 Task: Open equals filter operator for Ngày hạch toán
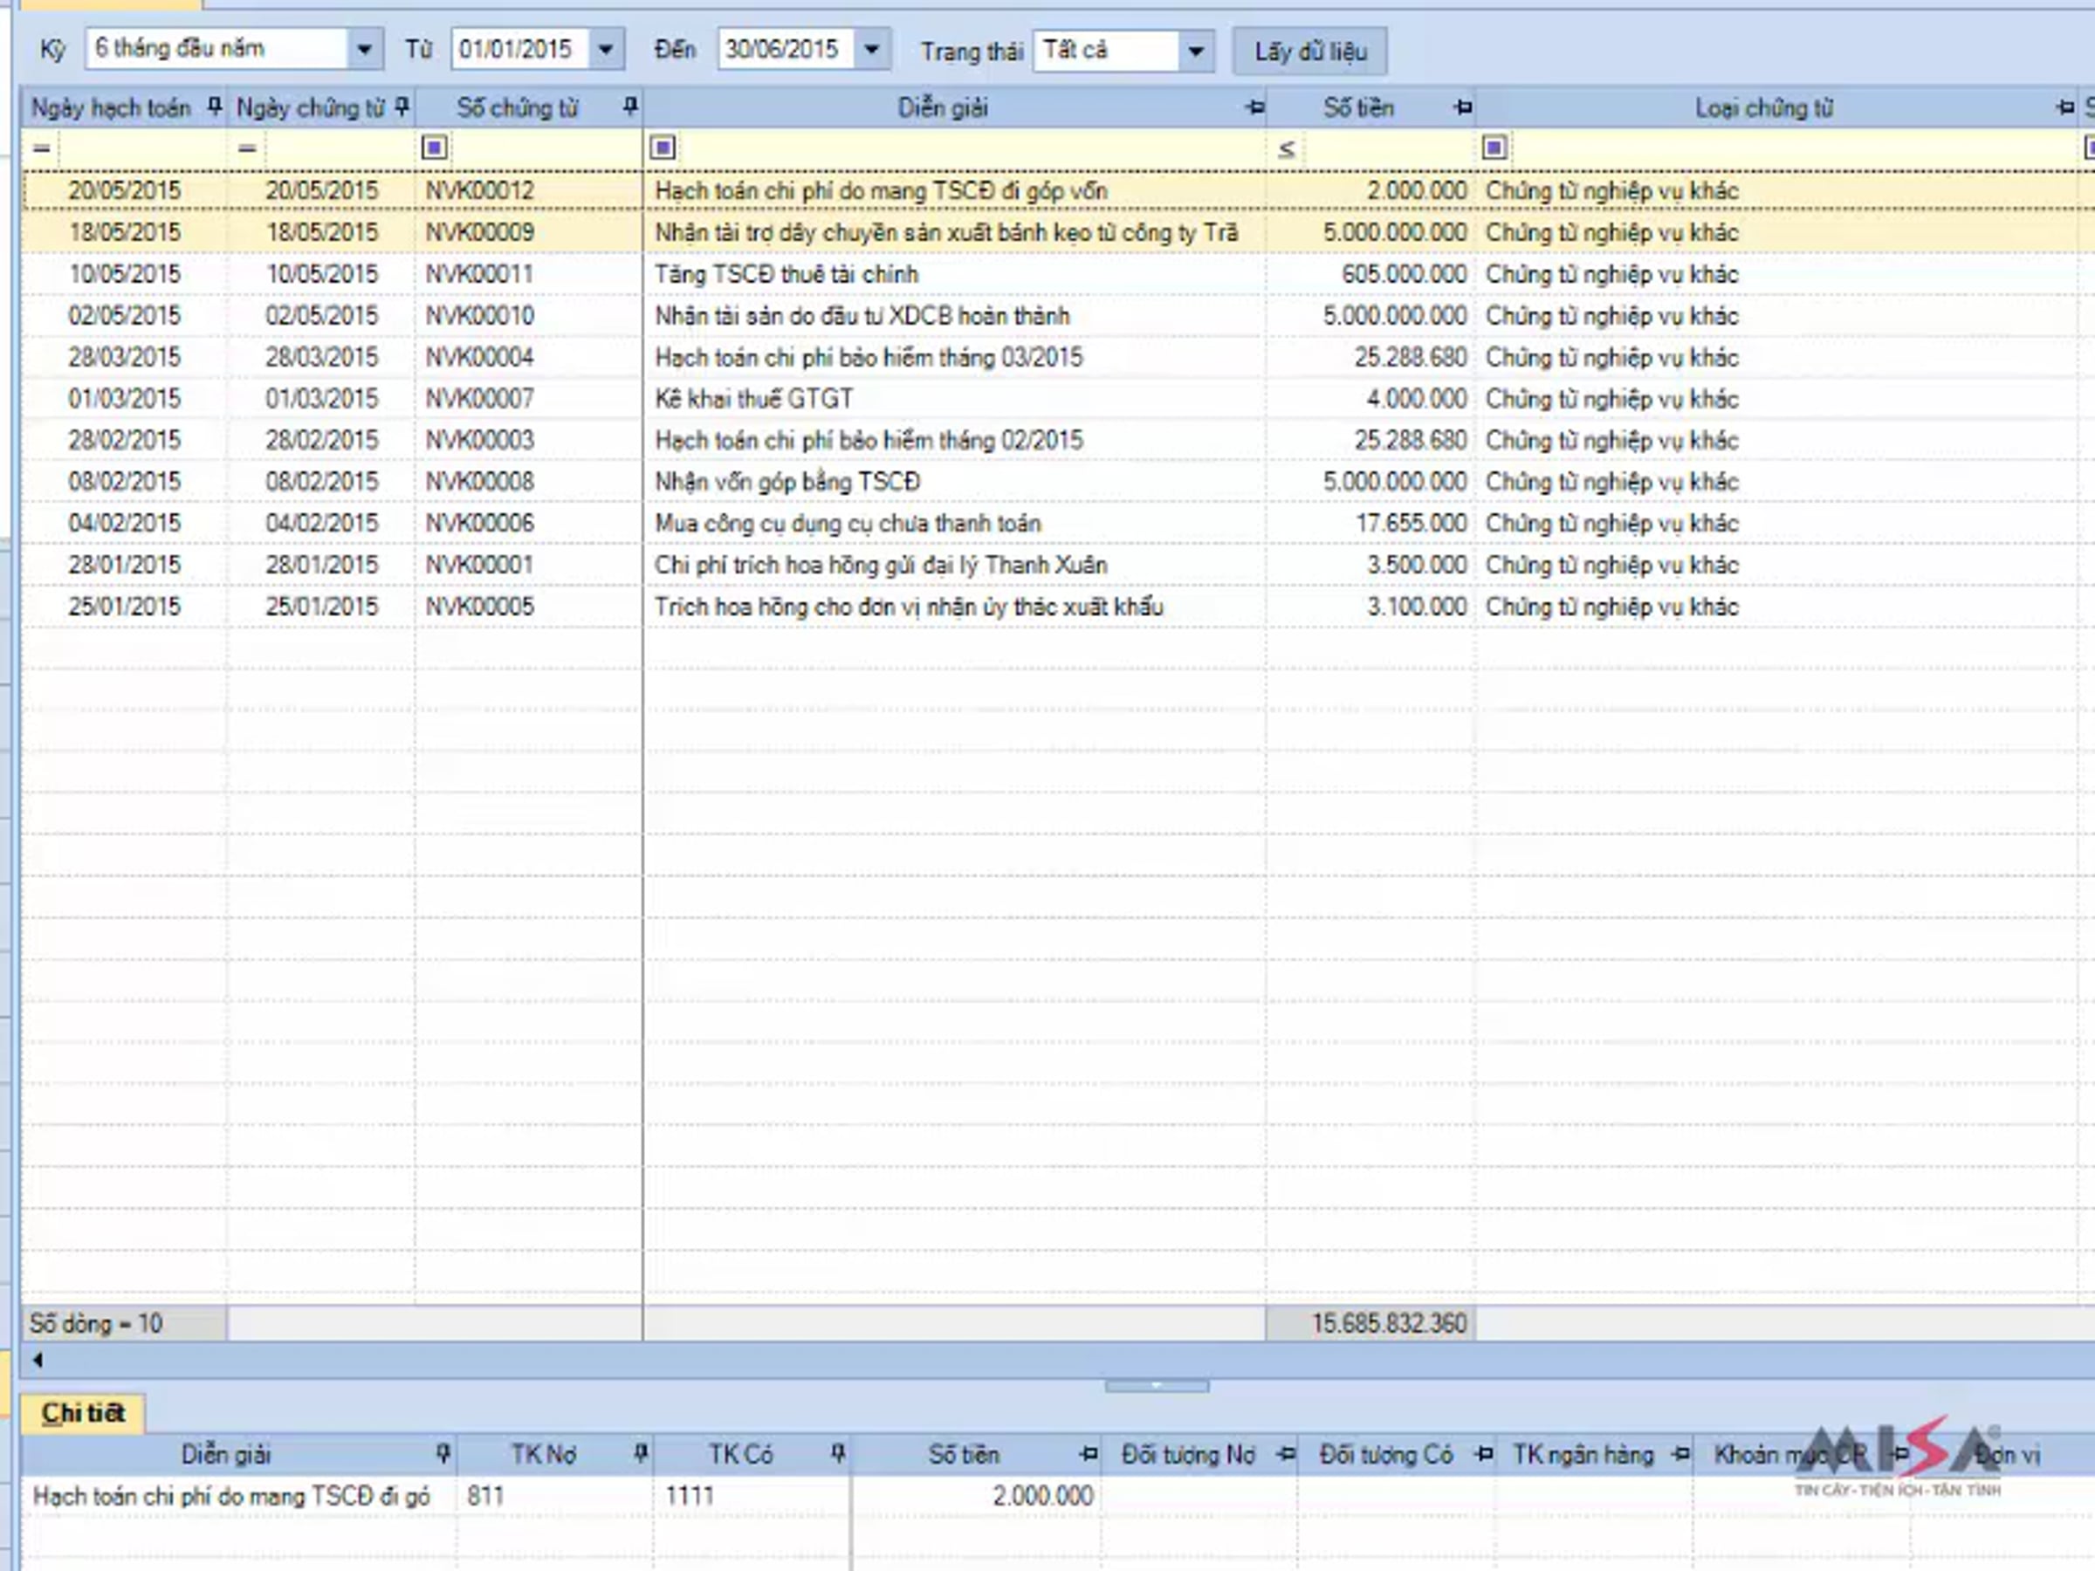coord(42,147)
